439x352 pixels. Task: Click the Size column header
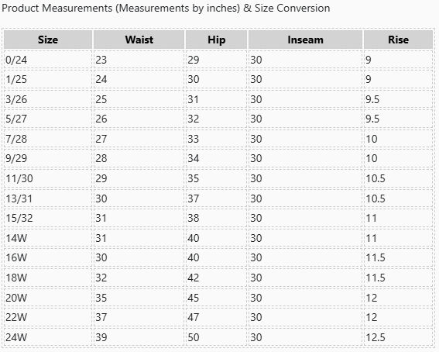[x=48, y=40]
